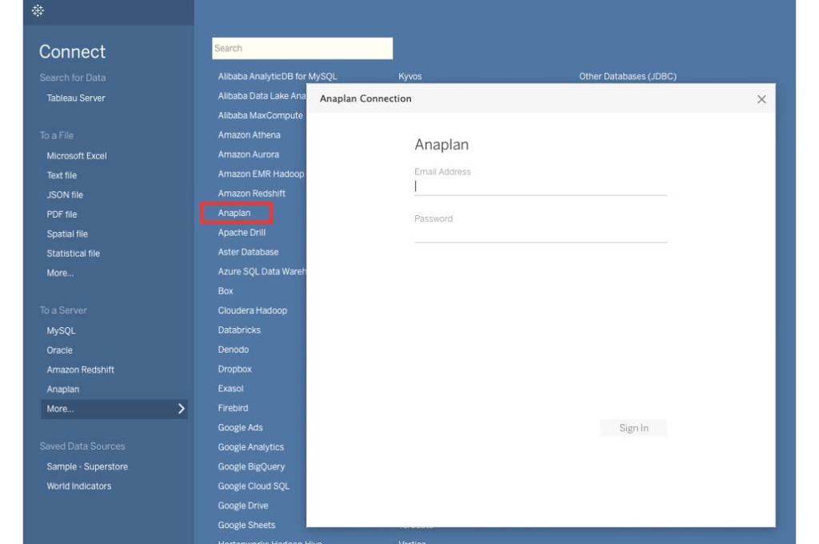The width and height of the screenshot is (819, 544).
Task: Select Kyvos connector
Action: coord(409,76)
